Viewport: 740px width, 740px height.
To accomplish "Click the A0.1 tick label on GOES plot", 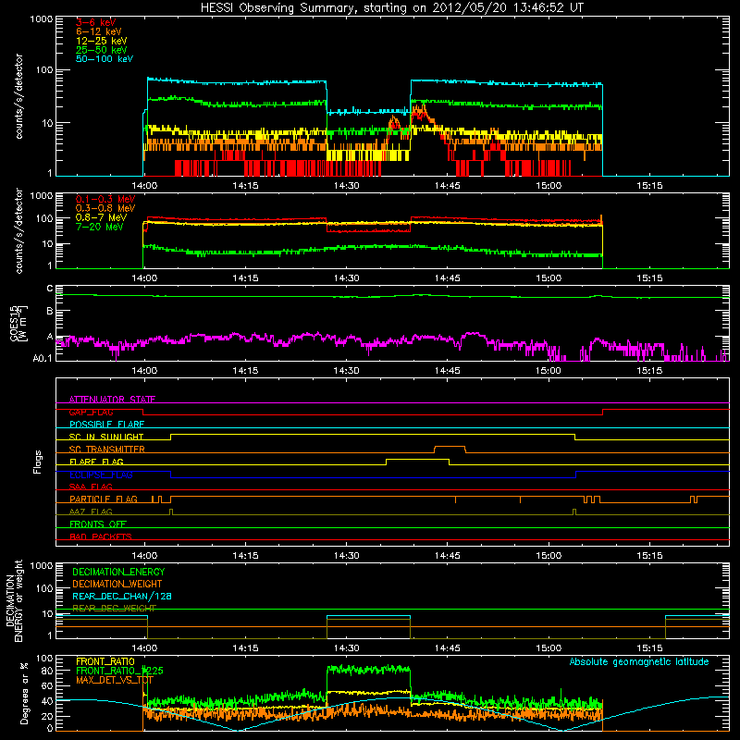I will [43, 358].
